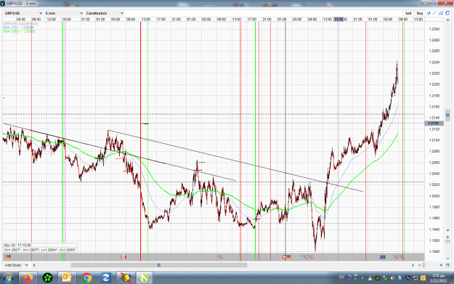Open the green clover app in taskbar
Screen dimensions: 454x284
coord(47,278)
